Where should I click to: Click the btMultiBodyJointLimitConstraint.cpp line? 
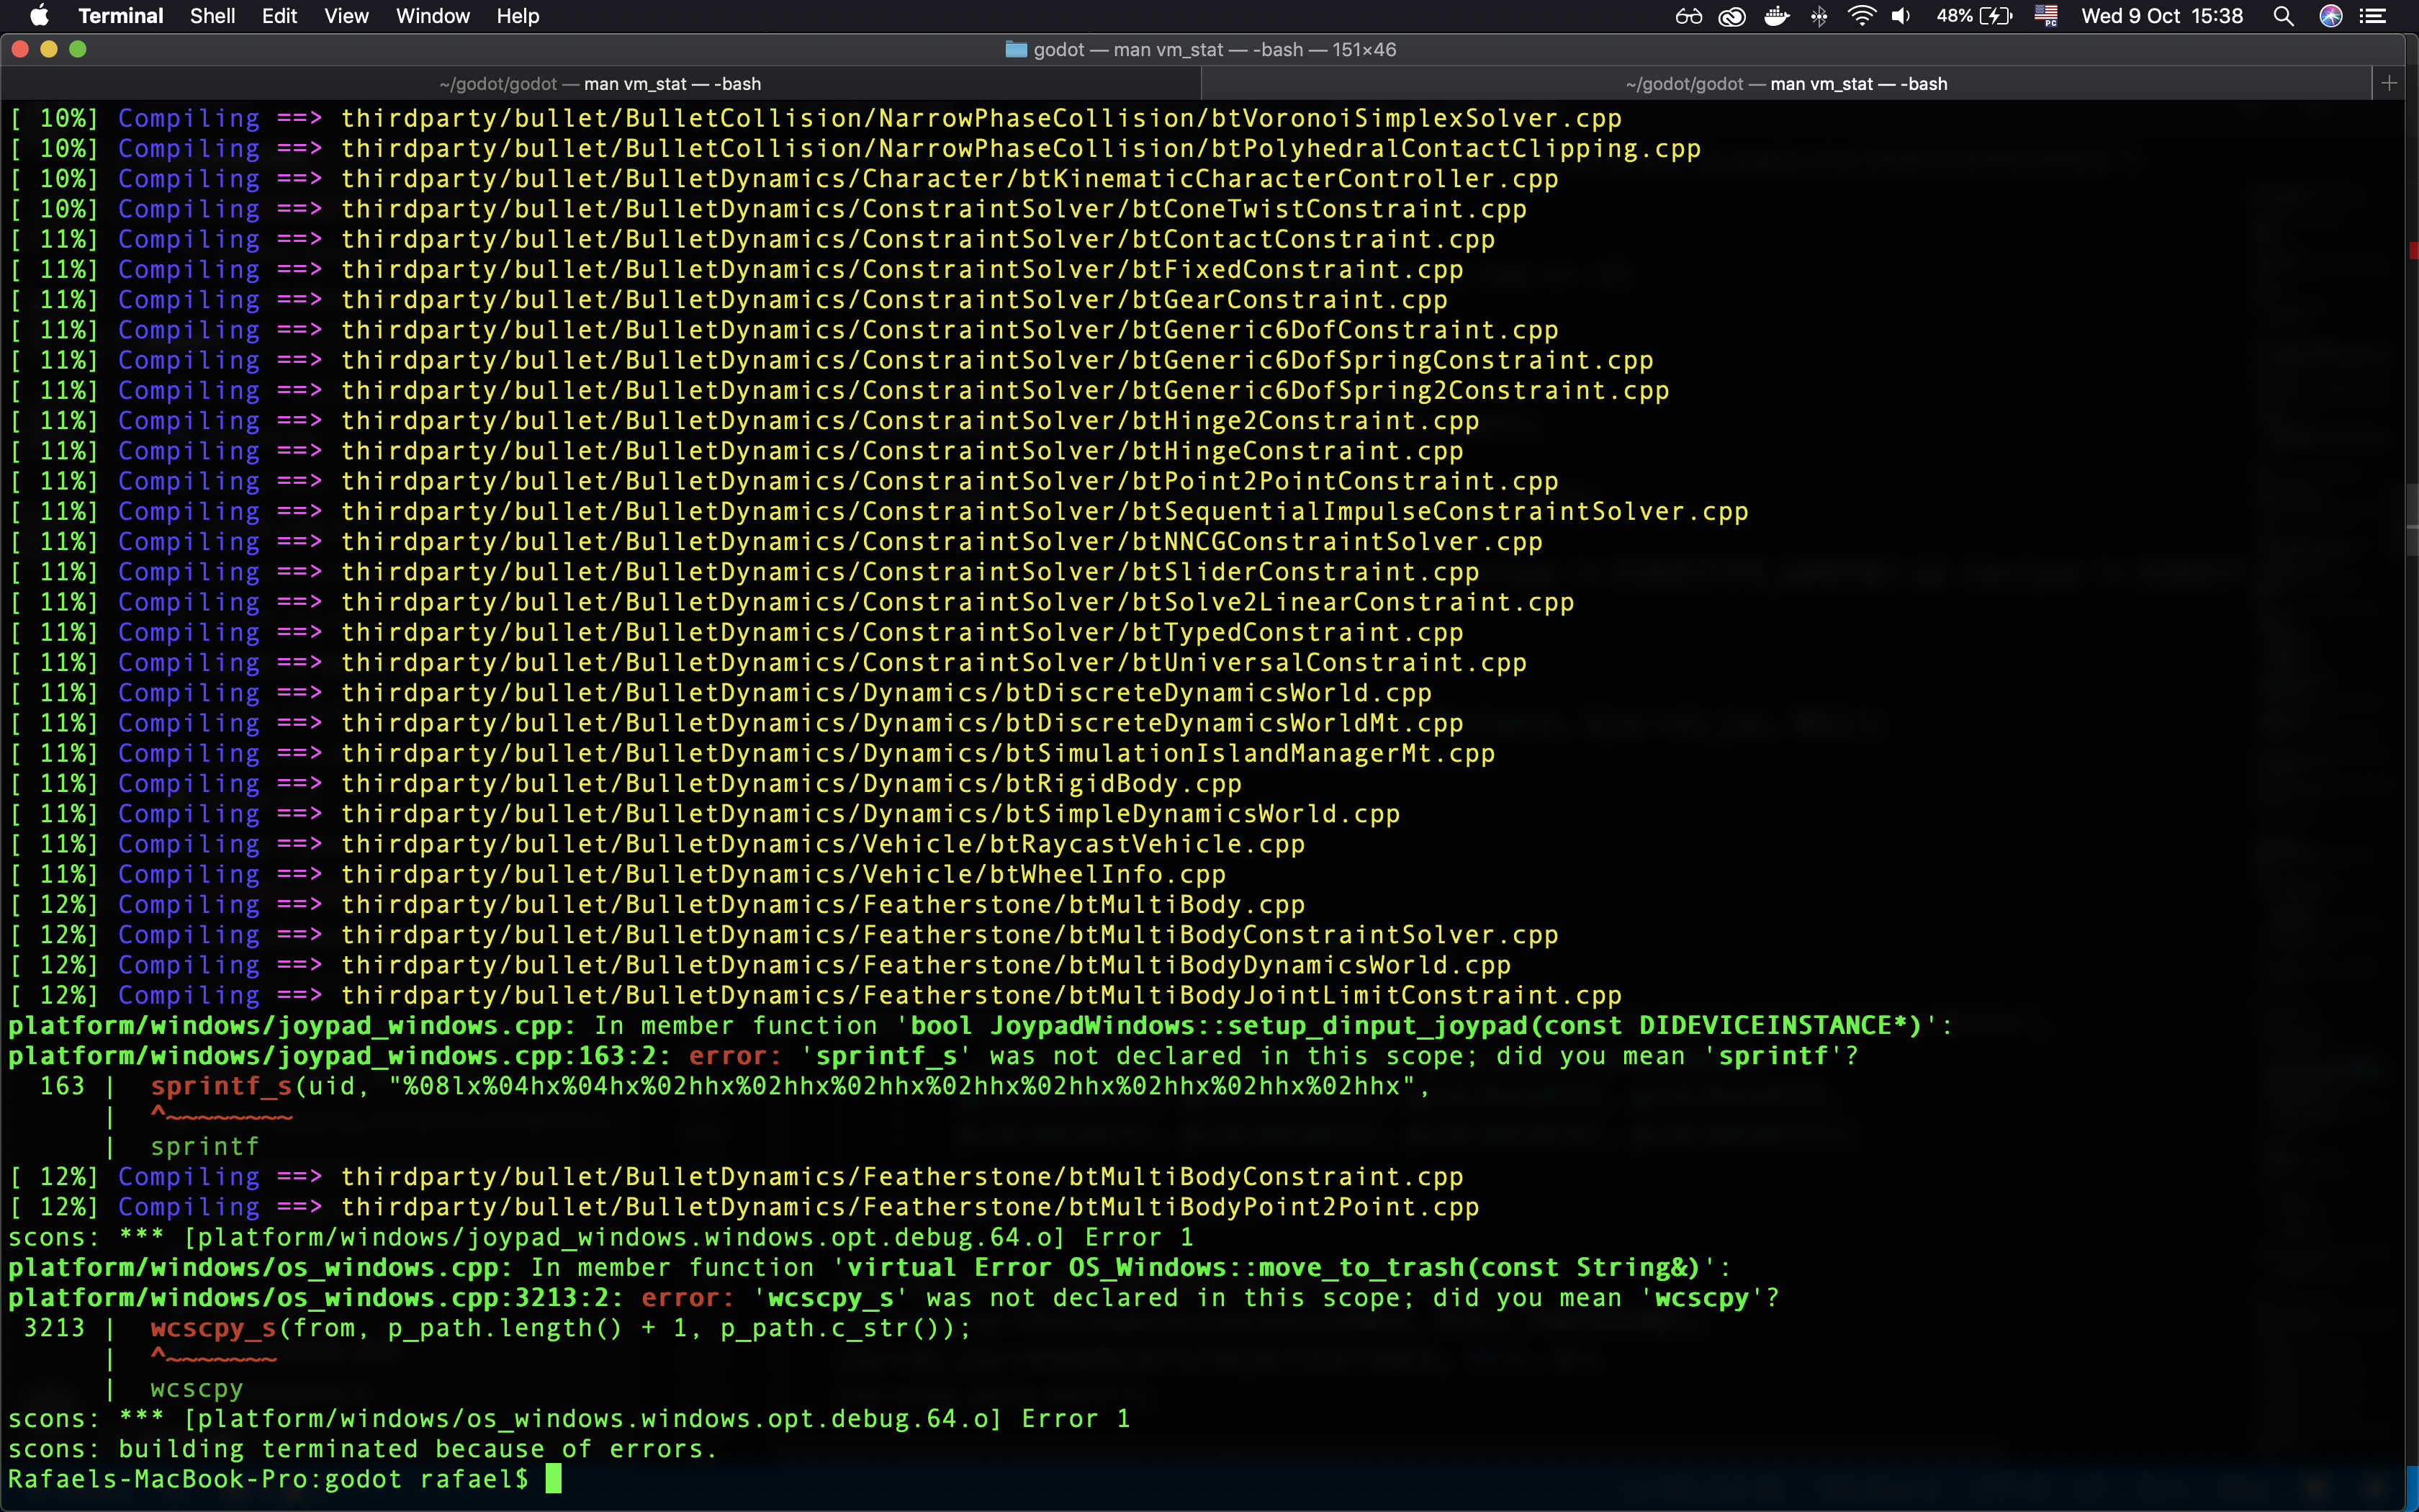pyautogui.click(x=816, y=995)
